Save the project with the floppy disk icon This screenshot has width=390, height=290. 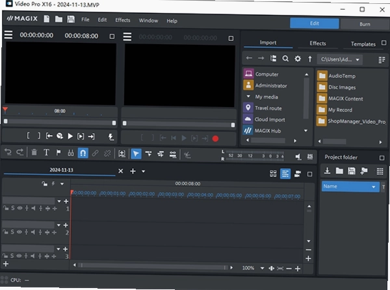click(x=71, y=19)
